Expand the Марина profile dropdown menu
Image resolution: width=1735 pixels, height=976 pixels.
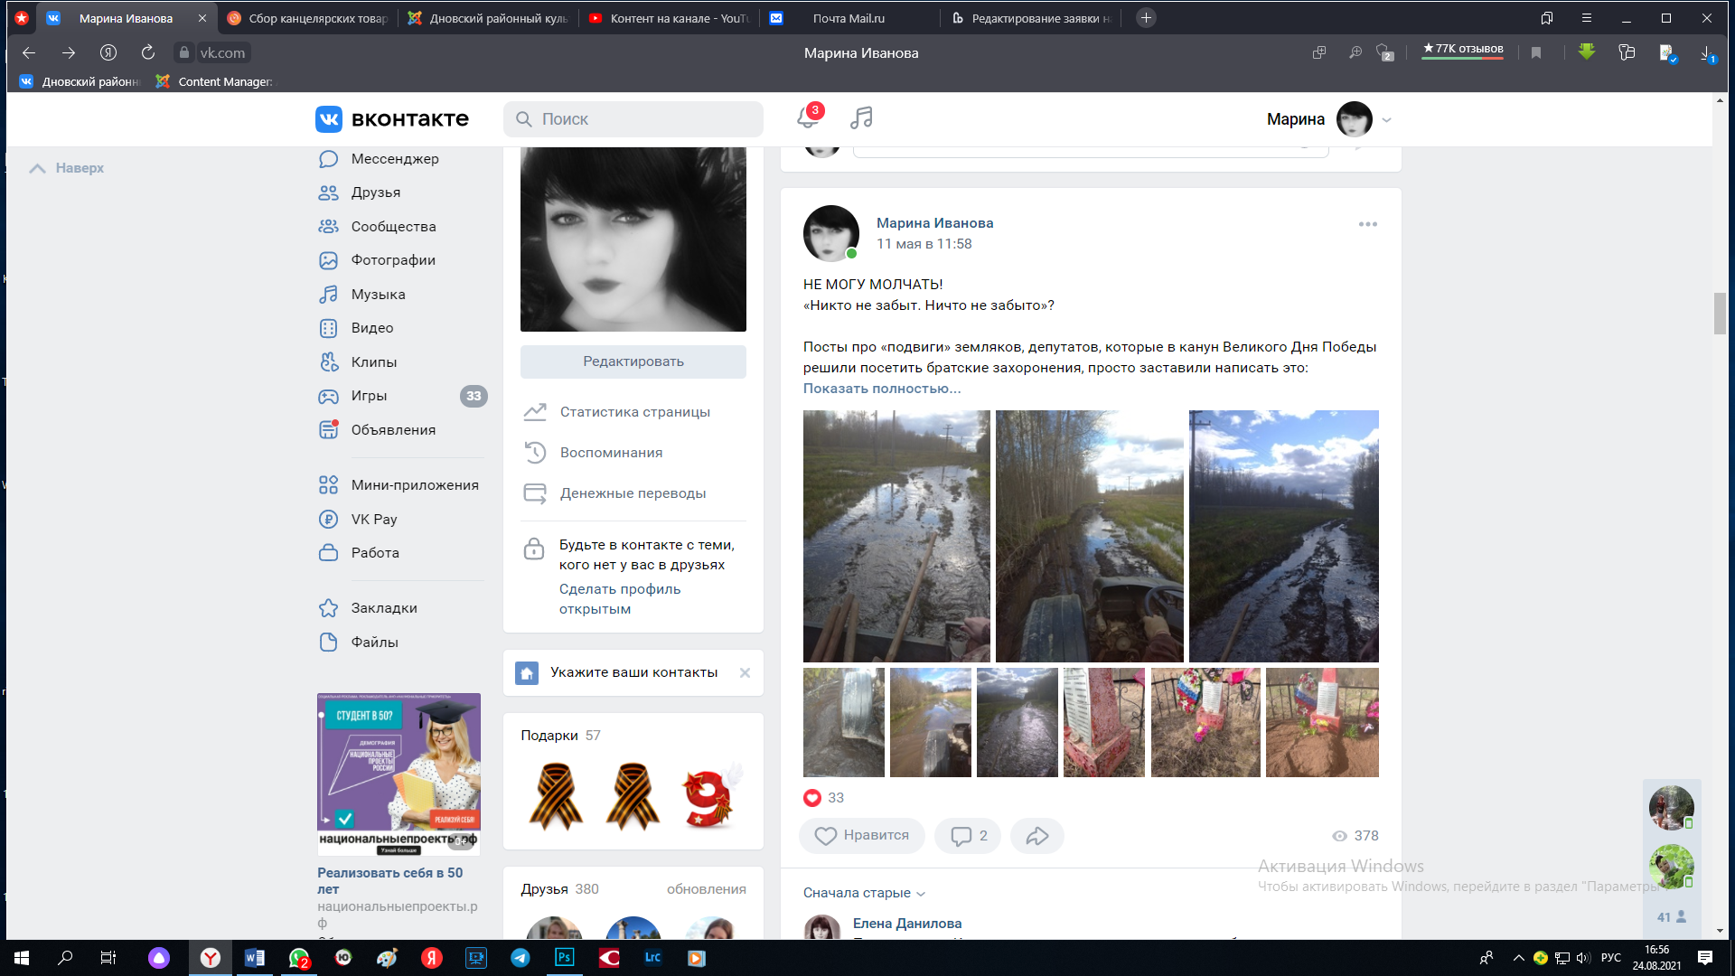(1386, 119)
